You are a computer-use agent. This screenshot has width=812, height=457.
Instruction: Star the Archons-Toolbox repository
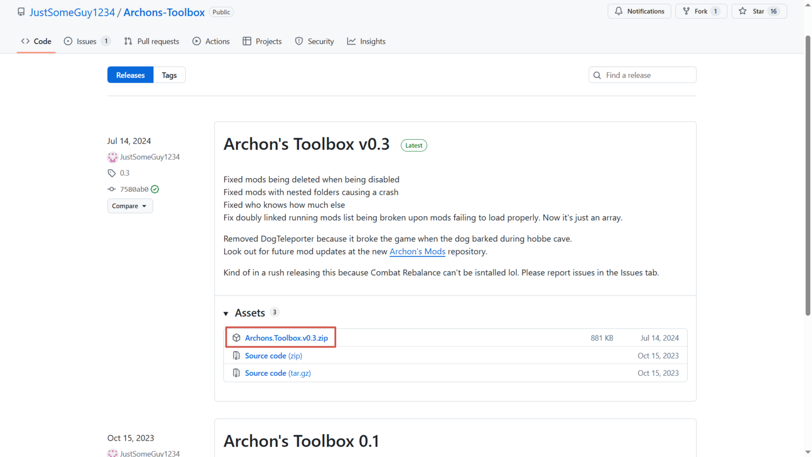pyautogui.click(x=752, y=11)
